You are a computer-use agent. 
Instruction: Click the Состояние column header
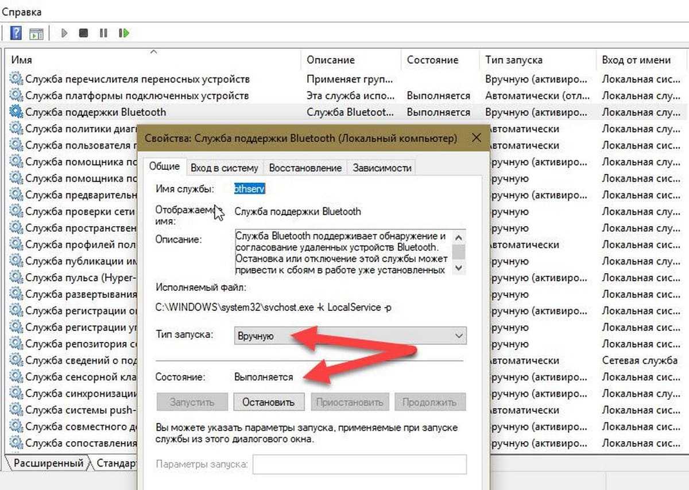432,60
